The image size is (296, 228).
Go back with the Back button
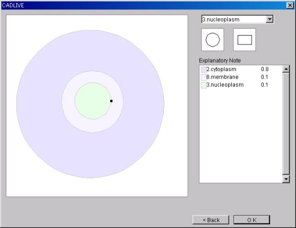pyautogui.click(x=211, y=220)
